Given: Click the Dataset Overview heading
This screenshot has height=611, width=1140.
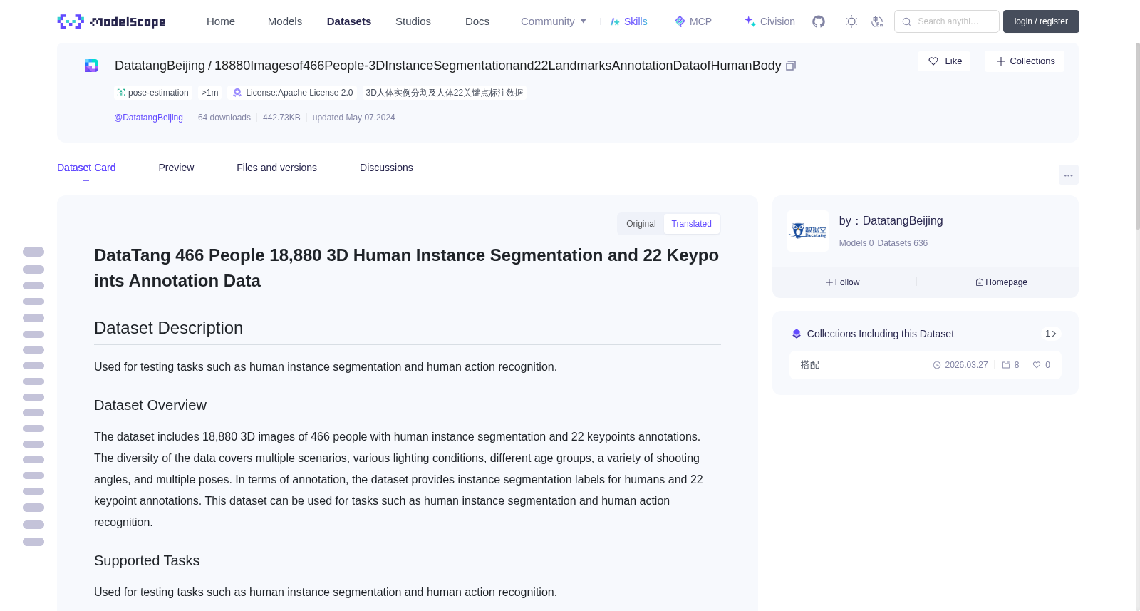Looking at the screenshot, I should (150, 405).
